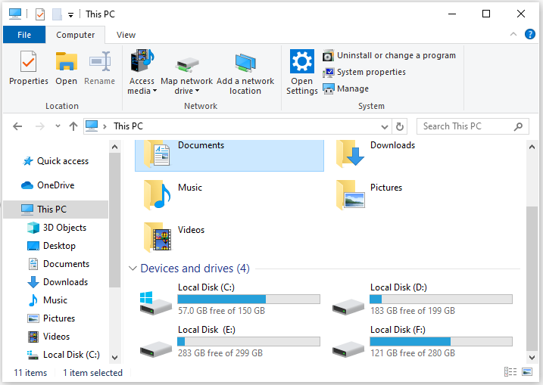Switch to details view in status bar
543x385 pixels.
[x=510, y=372]
